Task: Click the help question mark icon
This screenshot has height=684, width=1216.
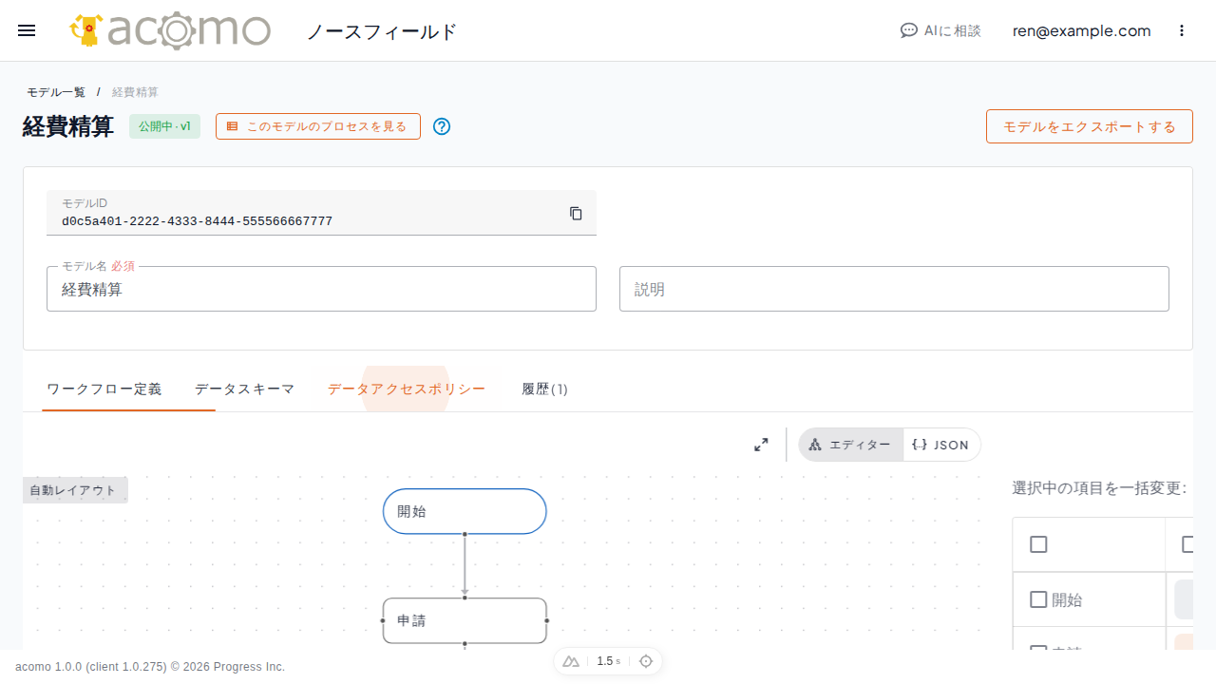Action: [x=442, y=126]
